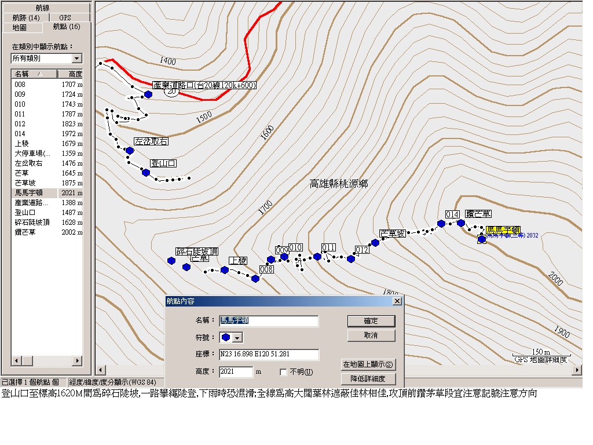Select the 馬馬宇頓 summit waypoint marker
This screenshot has width=593, height=445.
tap(481, 239)
